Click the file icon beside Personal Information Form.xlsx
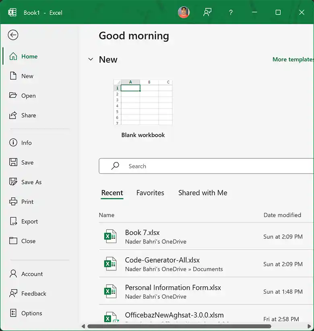The height and width of the screenshot is (331, 314). (x=110, y=291)
